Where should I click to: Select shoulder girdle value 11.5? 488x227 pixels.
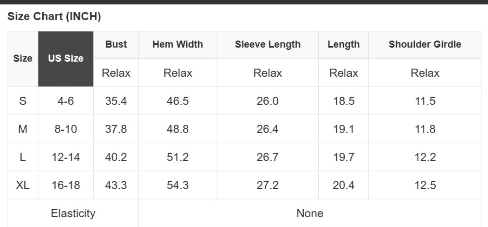(425, 101)
